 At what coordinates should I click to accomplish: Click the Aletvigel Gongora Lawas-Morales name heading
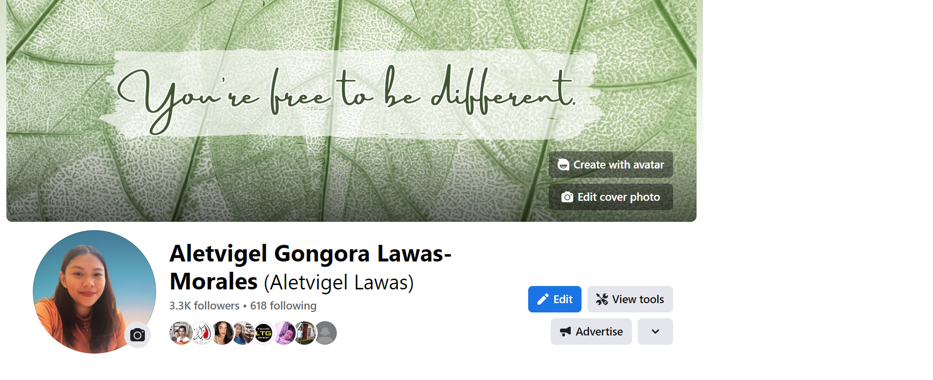coord(310,267)
